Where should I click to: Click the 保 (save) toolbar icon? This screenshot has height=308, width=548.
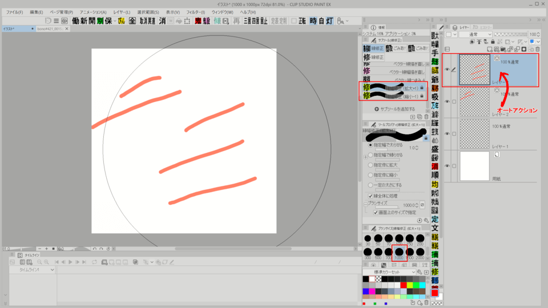[108, 21]
